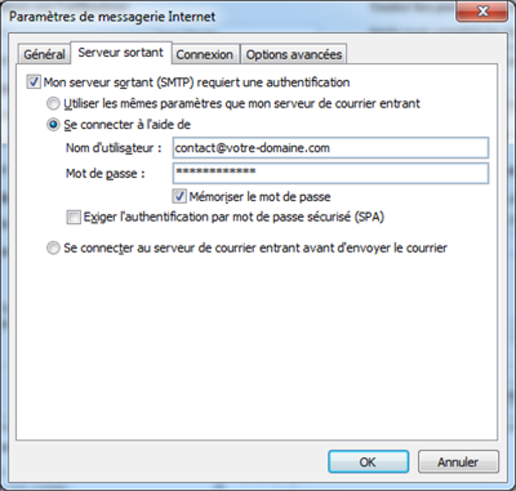Click the 'Mot de passe :' label
The width and height of the screenshot is (516, 491).
coord(106,173)
